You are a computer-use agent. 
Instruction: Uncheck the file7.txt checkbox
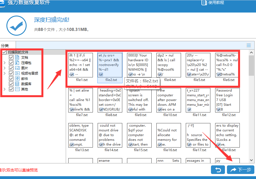pos(72,110)
